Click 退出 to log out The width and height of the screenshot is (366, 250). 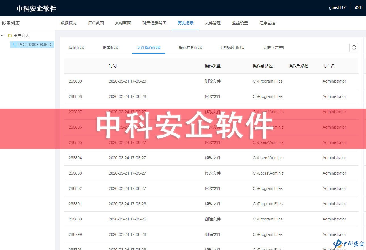pyautogui.click(x=359, y=7)
